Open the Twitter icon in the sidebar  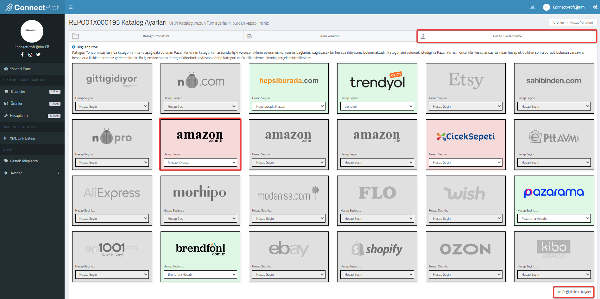38,54
